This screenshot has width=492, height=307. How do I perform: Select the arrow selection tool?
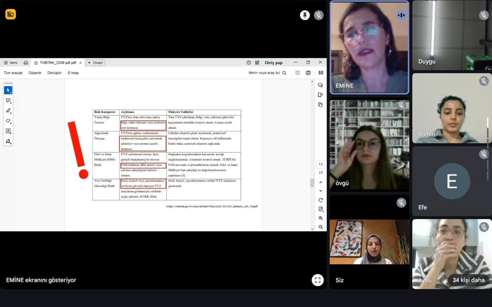[8, 90]
